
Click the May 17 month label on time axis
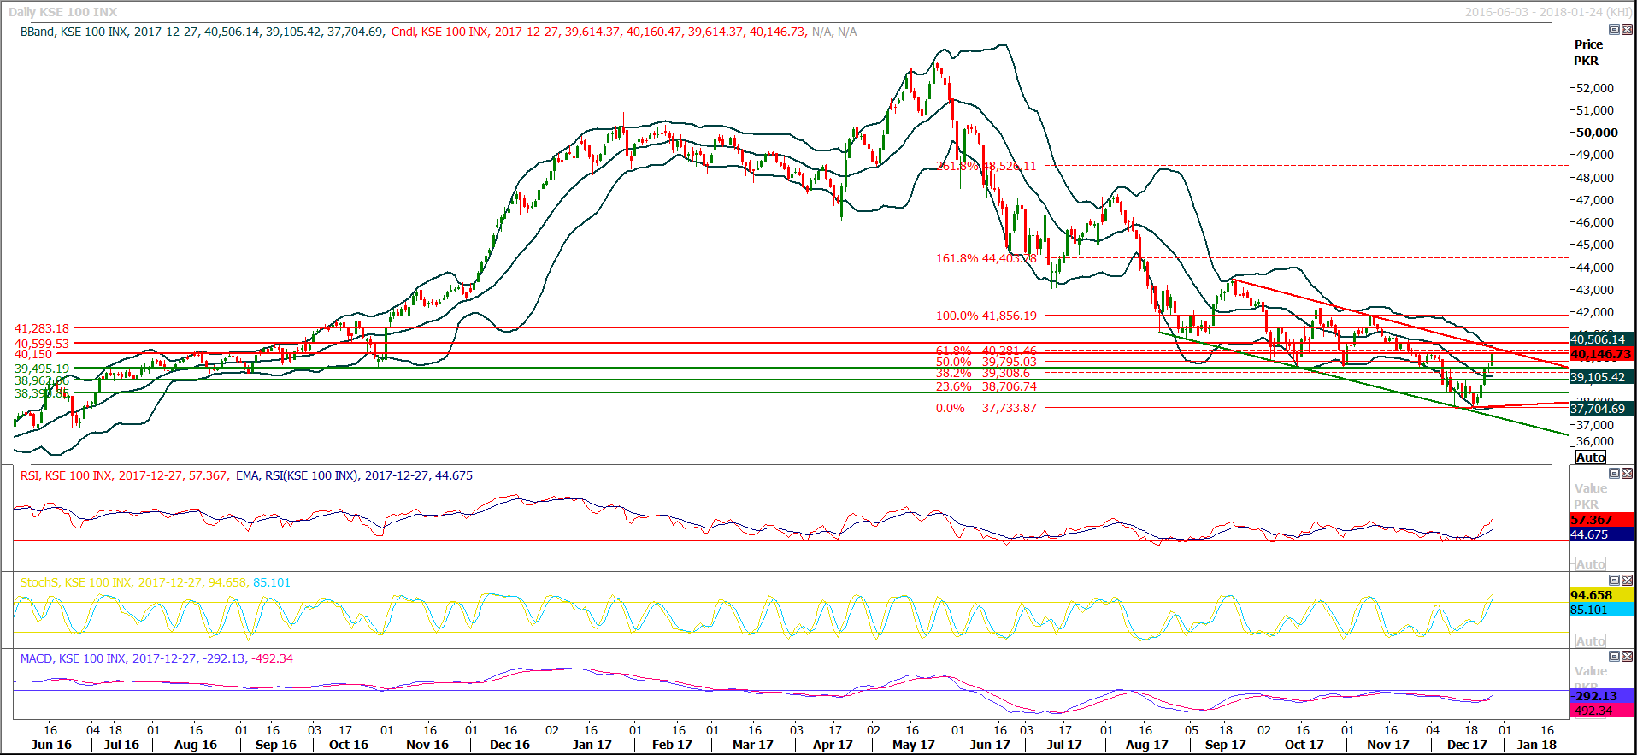tap(914, 745)
